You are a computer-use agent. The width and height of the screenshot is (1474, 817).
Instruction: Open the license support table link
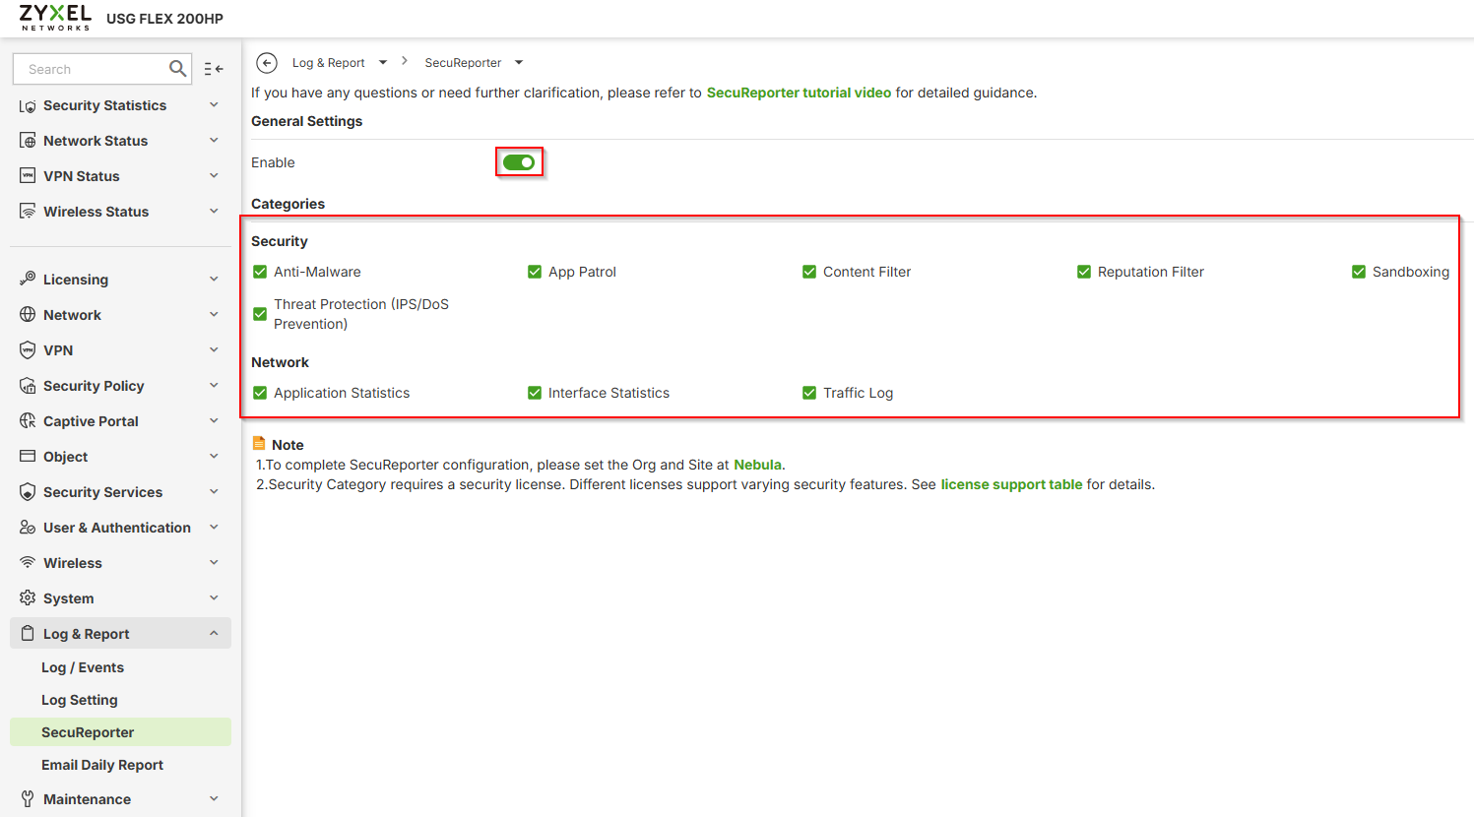click(x=1011, y=484)
